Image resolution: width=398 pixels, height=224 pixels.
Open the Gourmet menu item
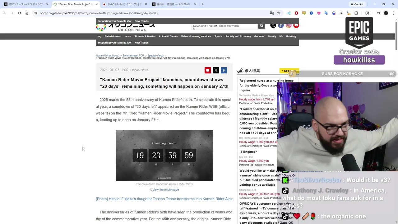click(x=259, y=36)
